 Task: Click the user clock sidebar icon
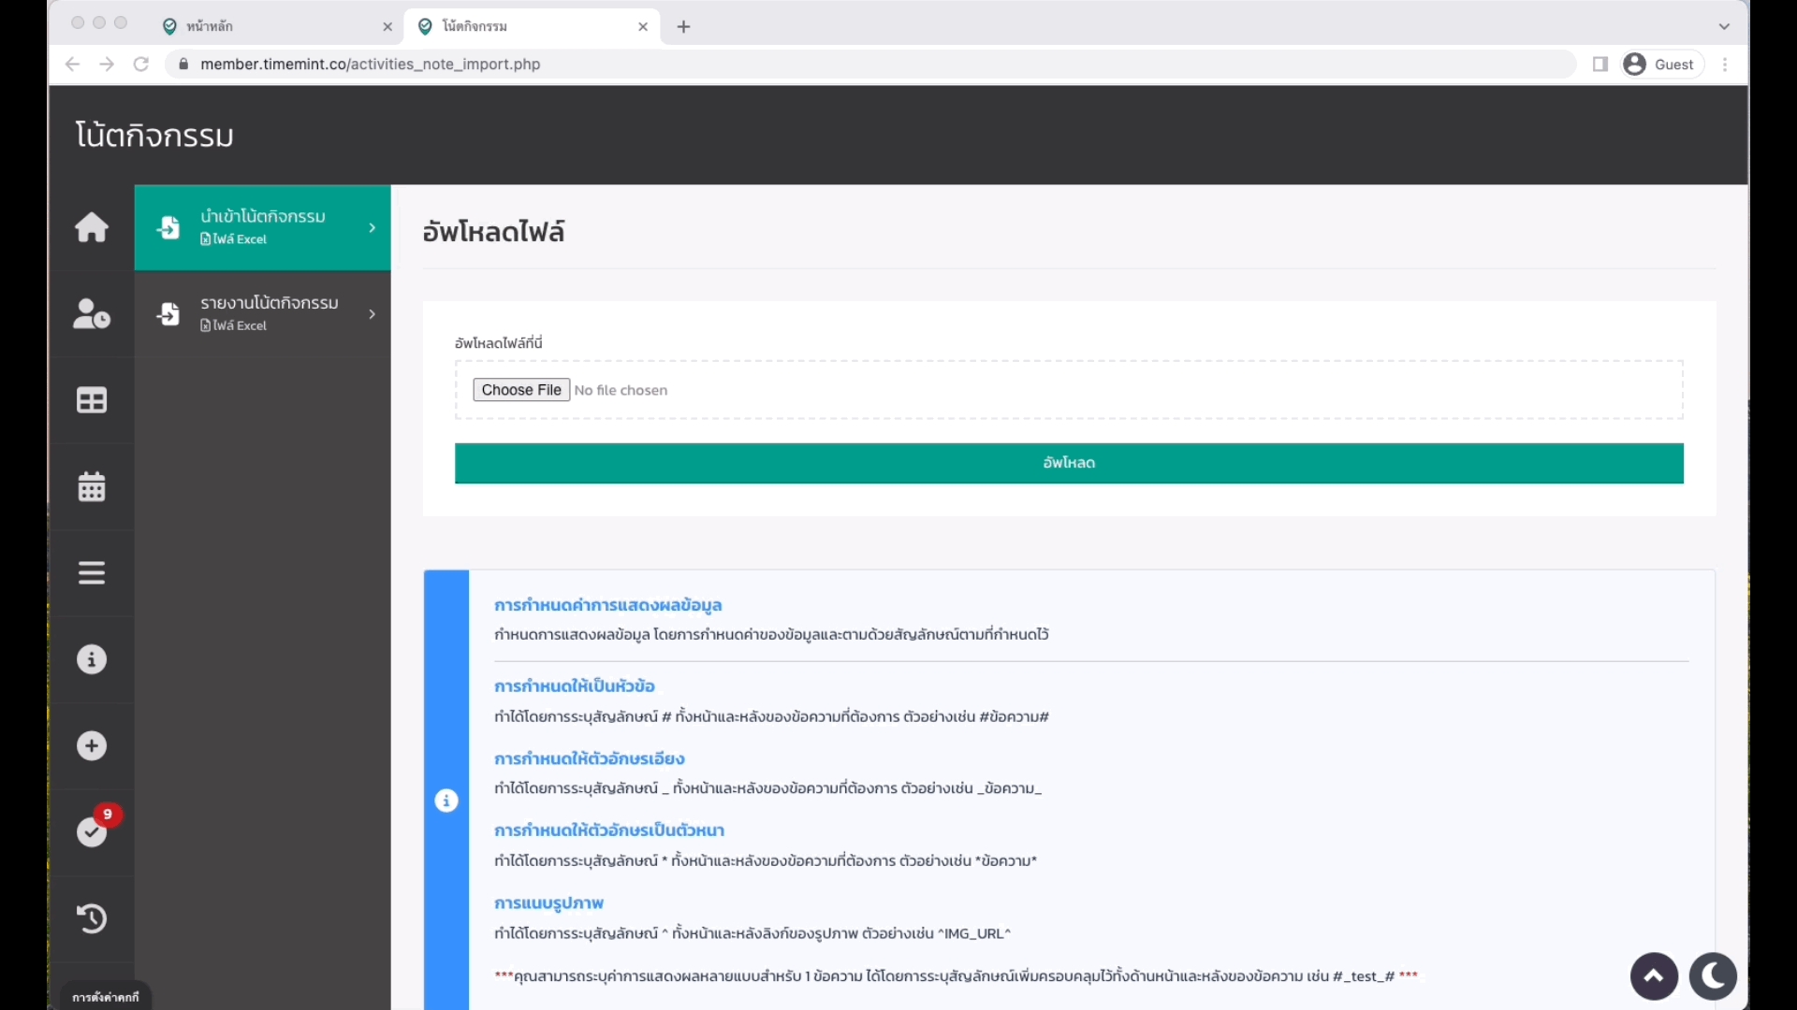pyautogui.click(x=92, y=314)
